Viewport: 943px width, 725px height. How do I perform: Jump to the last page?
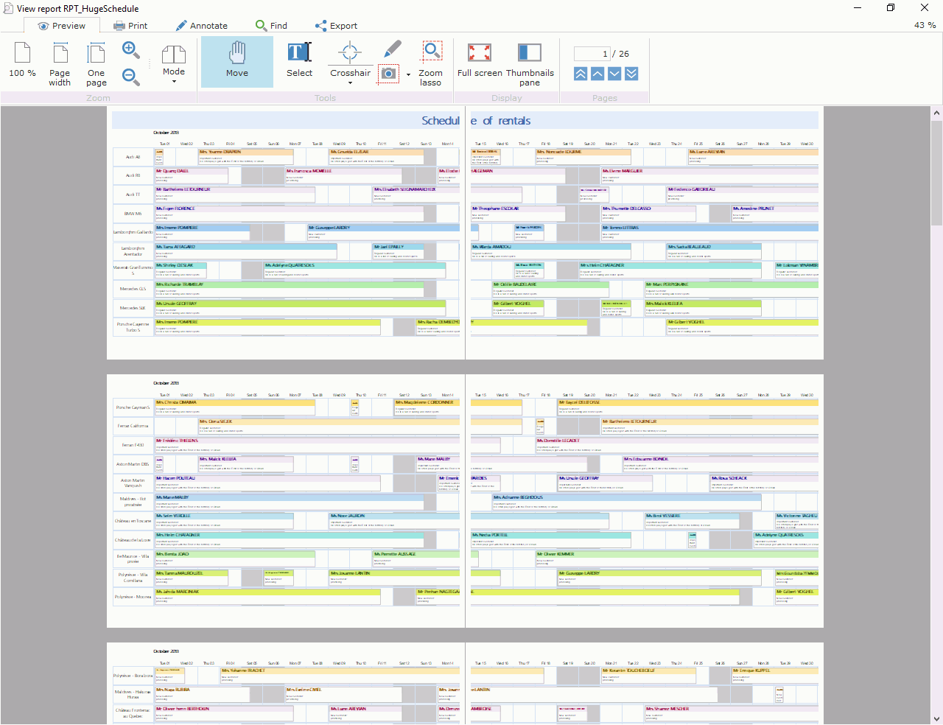(x=631, y=74)
